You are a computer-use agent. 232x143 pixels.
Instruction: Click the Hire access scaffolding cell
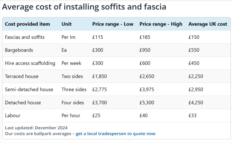point(30,63)
